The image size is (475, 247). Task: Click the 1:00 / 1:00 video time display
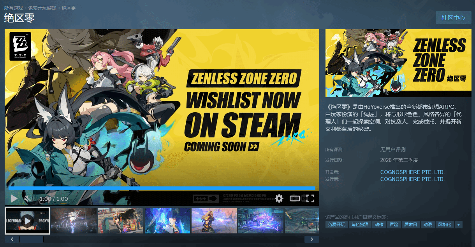tap(54, 199)
